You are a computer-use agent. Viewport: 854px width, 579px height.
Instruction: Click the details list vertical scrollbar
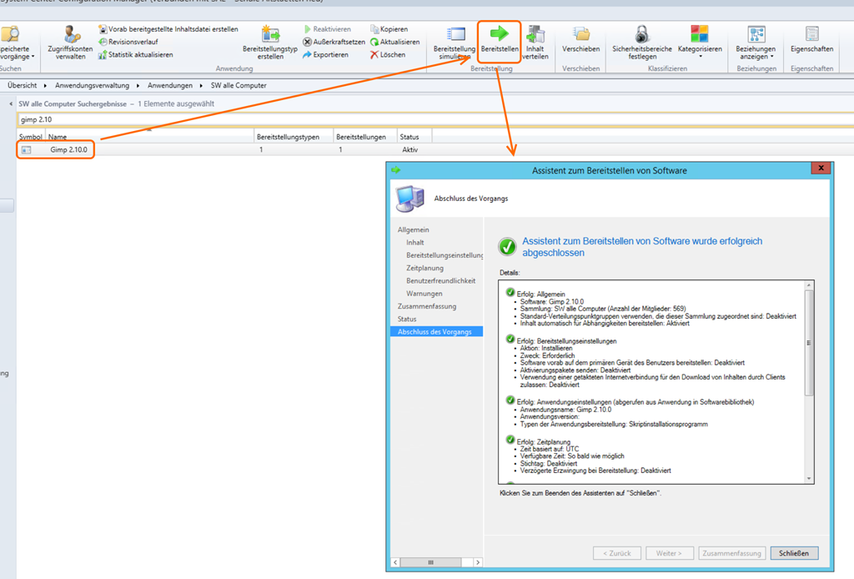[807, 384]
